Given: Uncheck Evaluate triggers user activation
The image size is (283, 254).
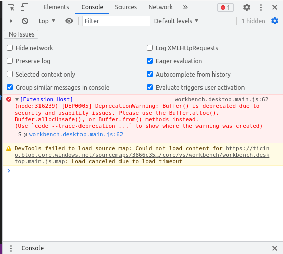Looking at the screenshot, I should (x=150, y=87).
